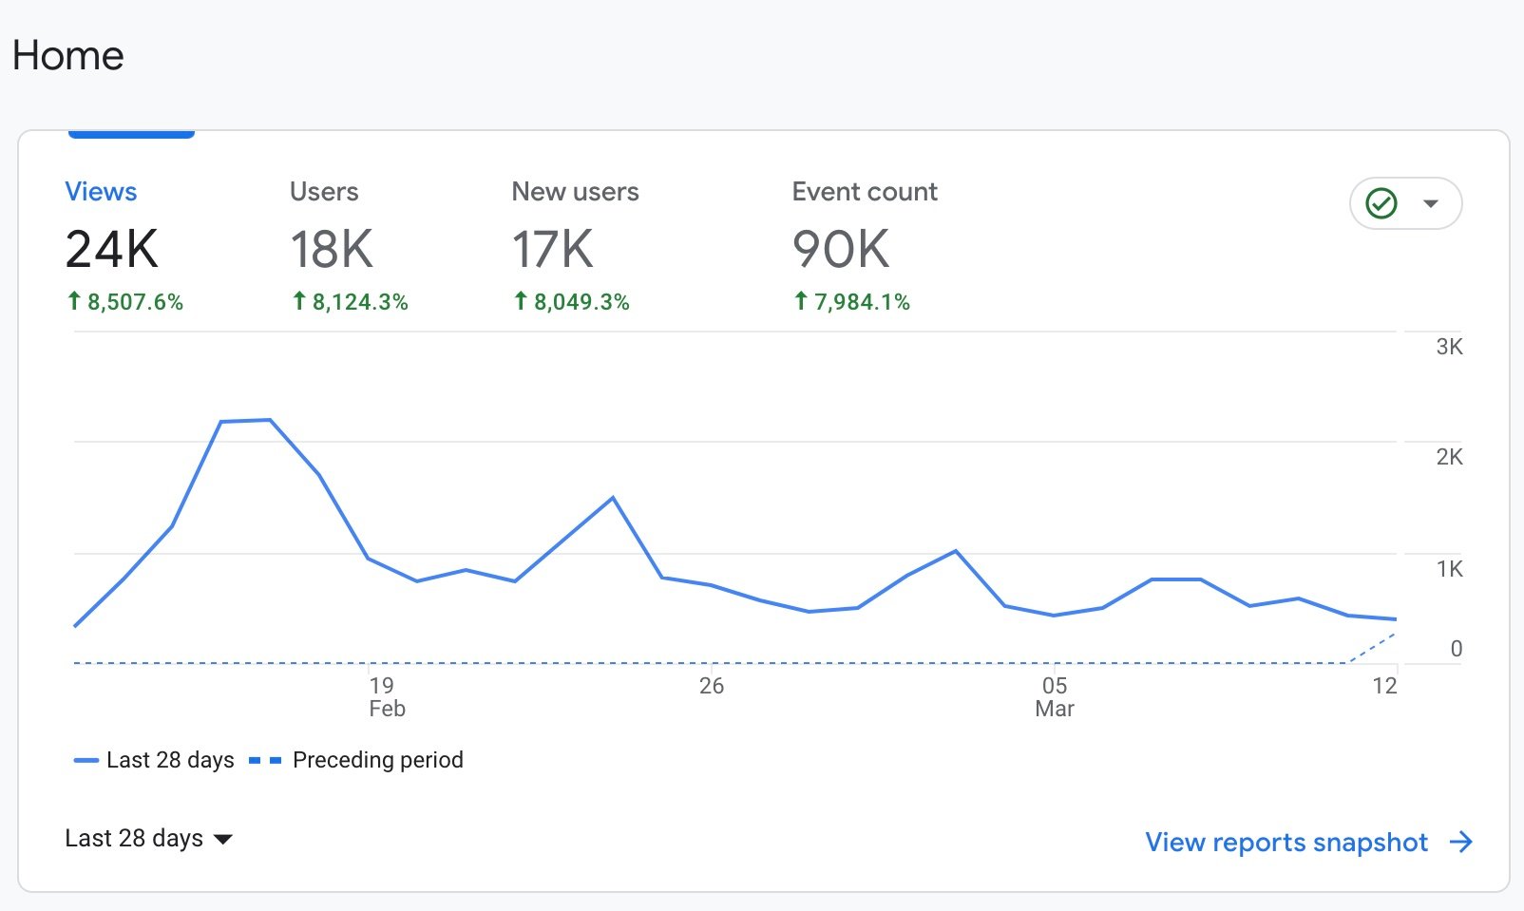Click the 26 x-axis date label

click(712, 686)
